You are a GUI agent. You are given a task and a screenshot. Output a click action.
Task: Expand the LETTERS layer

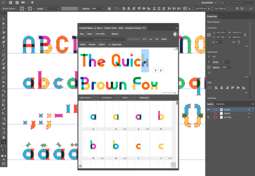pos(217,117)
